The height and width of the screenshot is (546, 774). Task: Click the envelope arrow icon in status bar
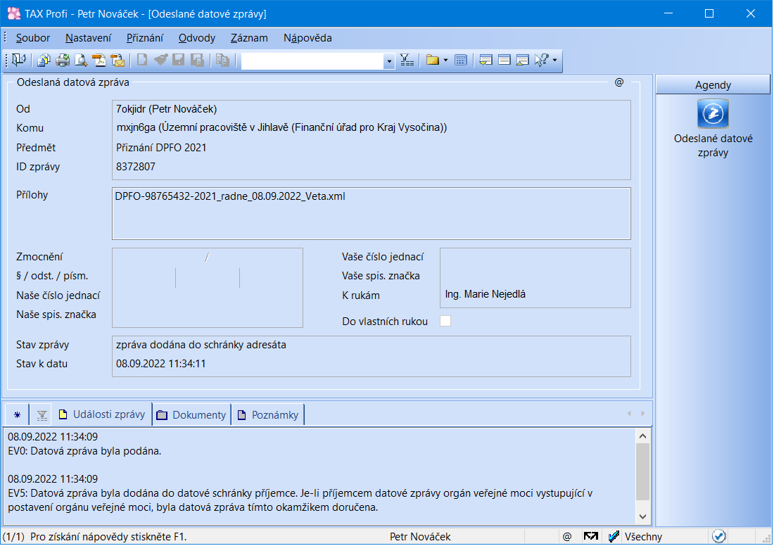pos(590,536)
